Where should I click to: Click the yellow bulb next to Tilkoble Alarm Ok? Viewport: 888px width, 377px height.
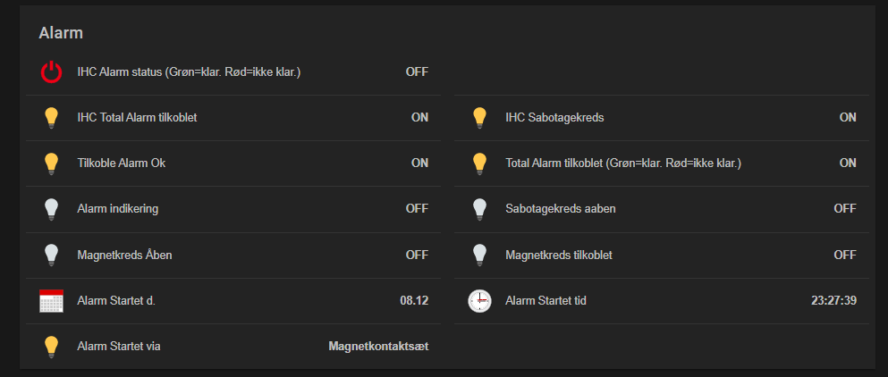coord(52,163)
